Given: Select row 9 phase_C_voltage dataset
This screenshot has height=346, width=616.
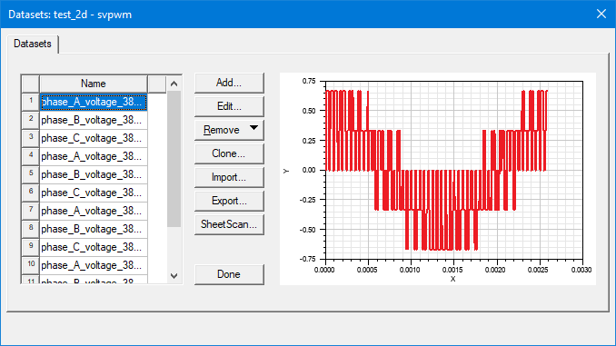Looking at the screenshot, I should [x=94, y=247].
